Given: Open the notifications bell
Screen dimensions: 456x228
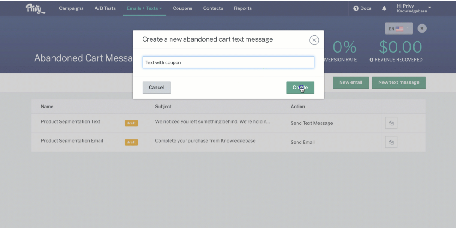Looking at the screenshot, I should [384, 8].
